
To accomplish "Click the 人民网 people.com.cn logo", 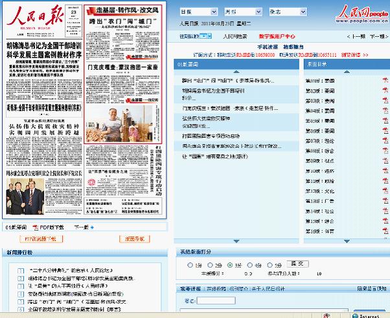I will 362,14.
